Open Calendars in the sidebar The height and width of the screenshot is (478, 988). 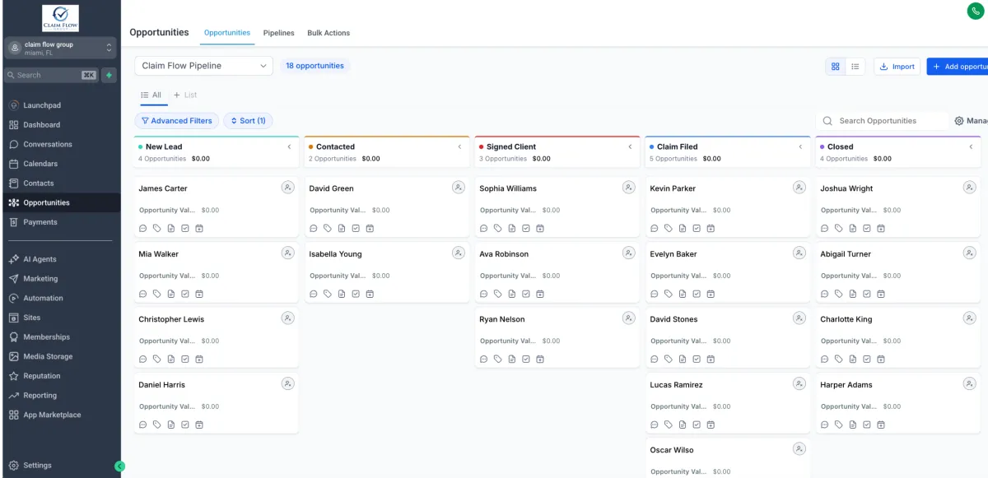40,164
